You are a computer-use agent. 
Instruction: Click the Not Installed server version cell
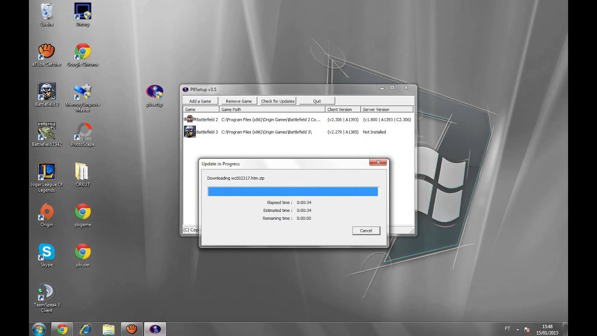375,132
